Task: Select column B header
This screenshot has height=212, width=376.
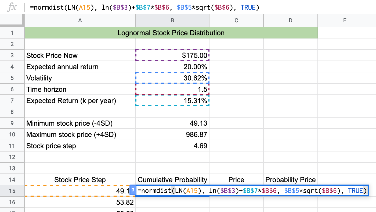Action: click(x=172, y=20)
